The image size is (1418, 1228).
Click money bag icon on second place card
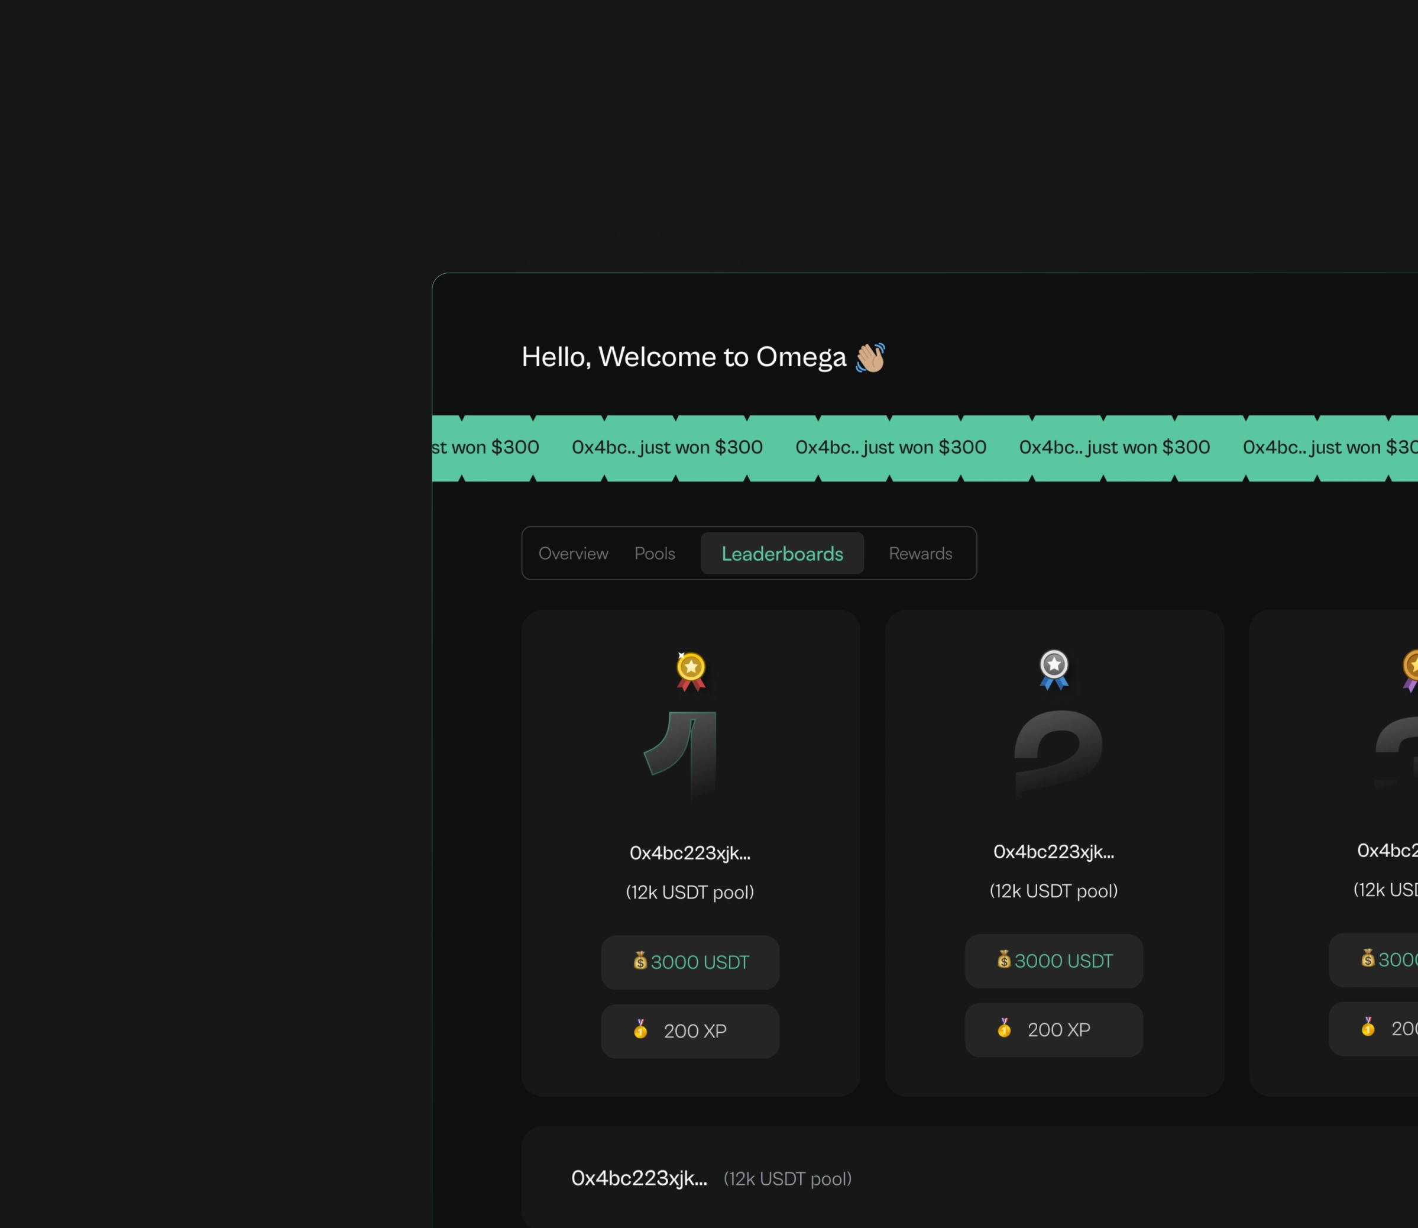pos(1003,959)
